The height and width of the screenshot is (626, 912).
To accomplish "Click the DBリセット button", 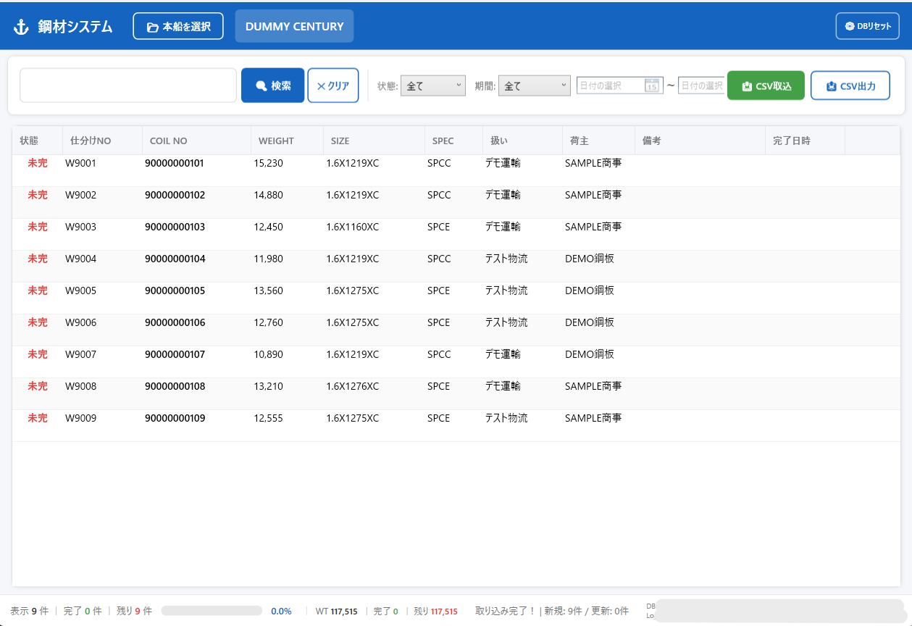I will point(867,26).
